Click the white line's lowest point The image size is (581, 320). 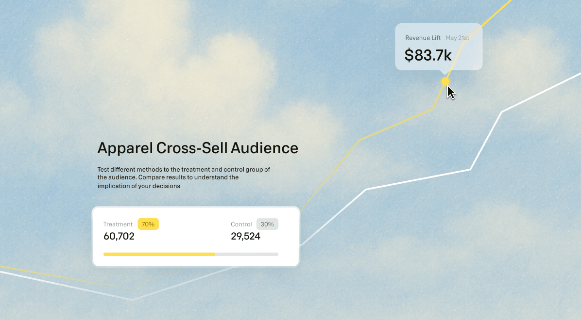click(x=133, y=300)
